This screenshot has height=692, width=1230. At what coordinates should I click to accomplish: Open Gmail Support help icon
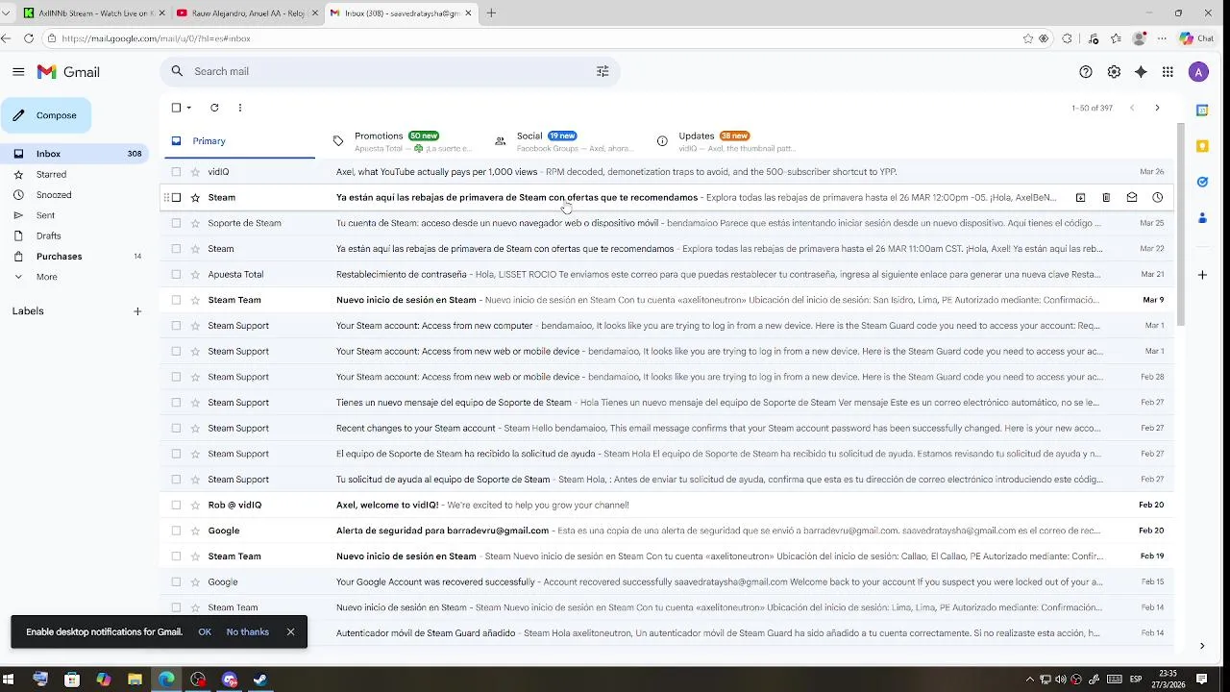point(1086,72)
